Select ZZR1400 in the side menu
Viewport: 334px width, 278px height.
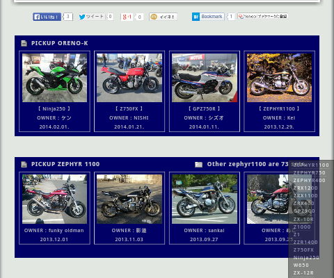coord(305,243)
